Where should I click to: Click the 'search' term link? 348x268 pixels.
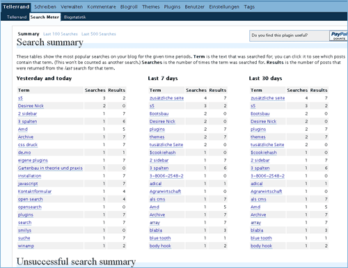pyautogui.click(x=24, y=223)
